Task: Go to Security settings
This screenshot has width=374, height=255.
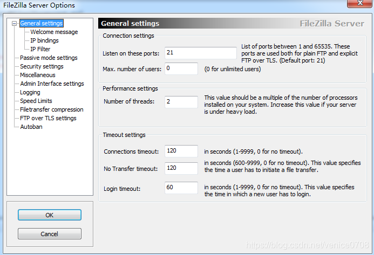Action: tap(42, 66)
